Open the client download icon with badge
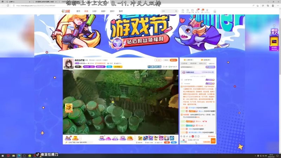281x158 pixels. coord(197,11)
